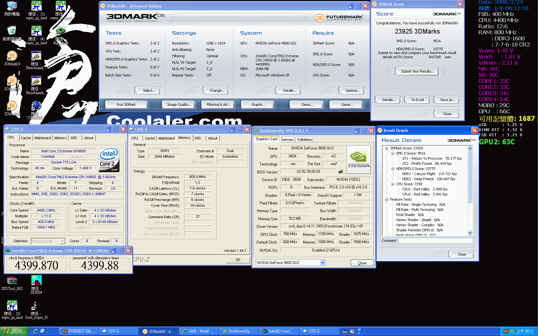Click Close in the Result Details window

click(461, 254)
